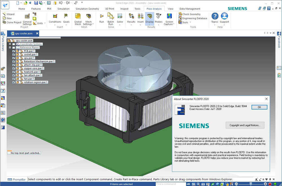The image size is (282, 186).
Task: Switch to the Simulation Geometry ribbon tab
Action: 87,9
